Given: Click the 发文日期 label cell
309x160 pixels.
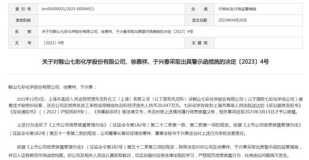Looking at the screenshot, I should 200,20.
